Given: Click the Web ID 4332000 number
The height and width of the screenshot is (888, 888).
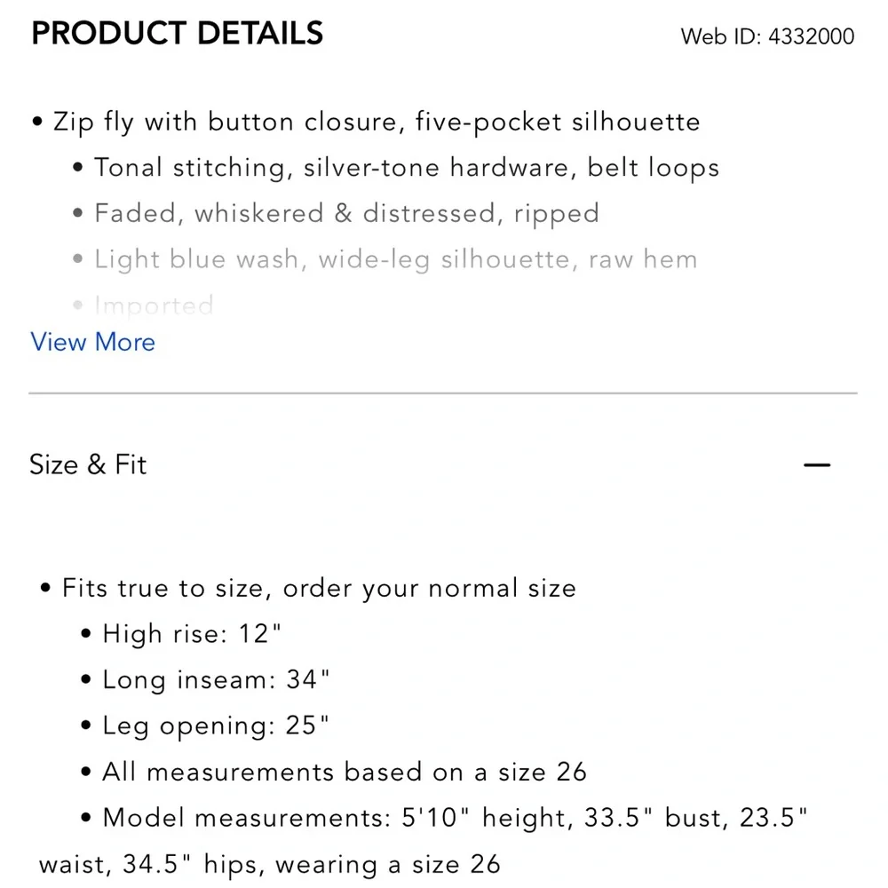Looking at the screenshot, I should pos(811,36).
